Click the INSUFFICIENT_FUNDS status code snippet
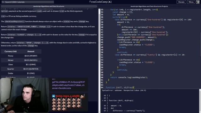 pos(29,26)
